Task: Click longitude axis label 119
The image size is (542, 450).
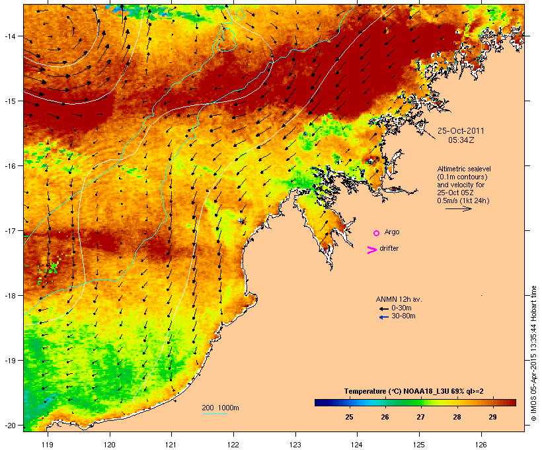Action: (x=48, y=445)
